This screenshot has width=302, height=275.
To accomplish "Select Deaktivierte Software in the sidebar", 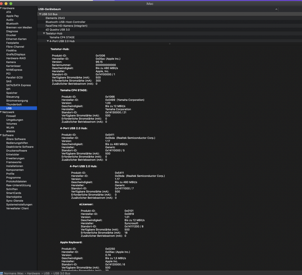I will (x=20, y=147).
